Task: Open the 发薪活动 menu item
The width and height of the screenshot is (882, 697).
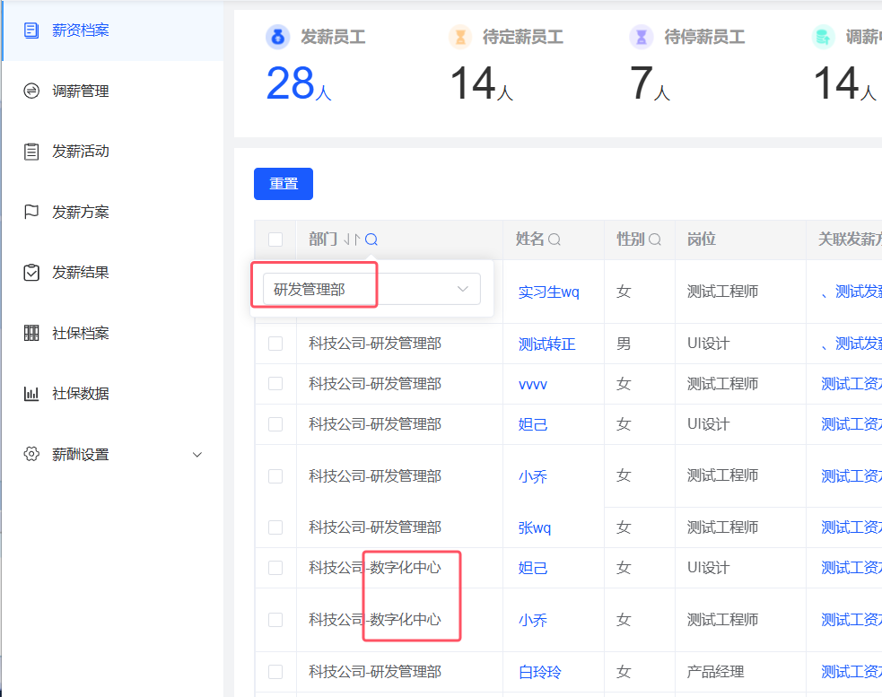Action: (x=81, y=152)
